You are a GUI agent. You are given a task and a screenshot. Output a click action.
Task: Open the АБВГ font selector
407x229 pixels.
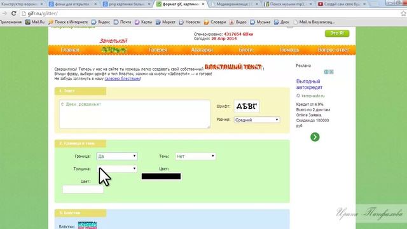point(247,106)
